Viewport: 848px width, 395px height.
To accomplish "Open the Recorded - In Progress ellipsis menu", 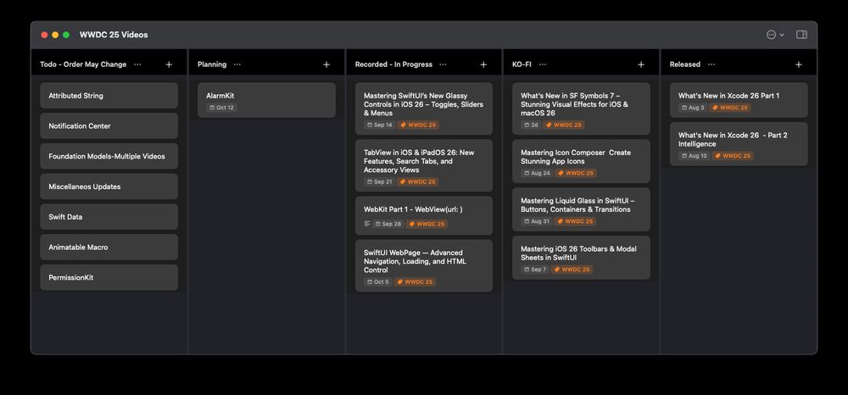I will [443, 64].
